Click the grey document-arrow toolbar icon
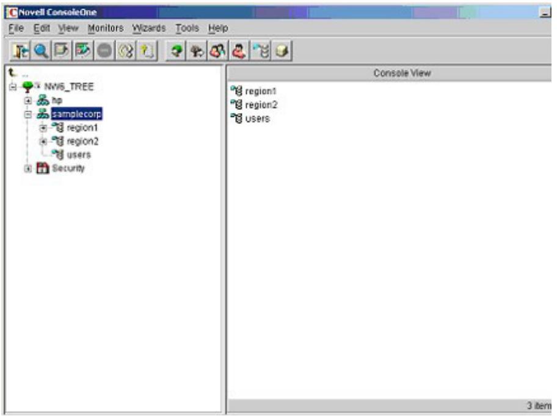The image size is (557, 416). [x=62, y=51]
